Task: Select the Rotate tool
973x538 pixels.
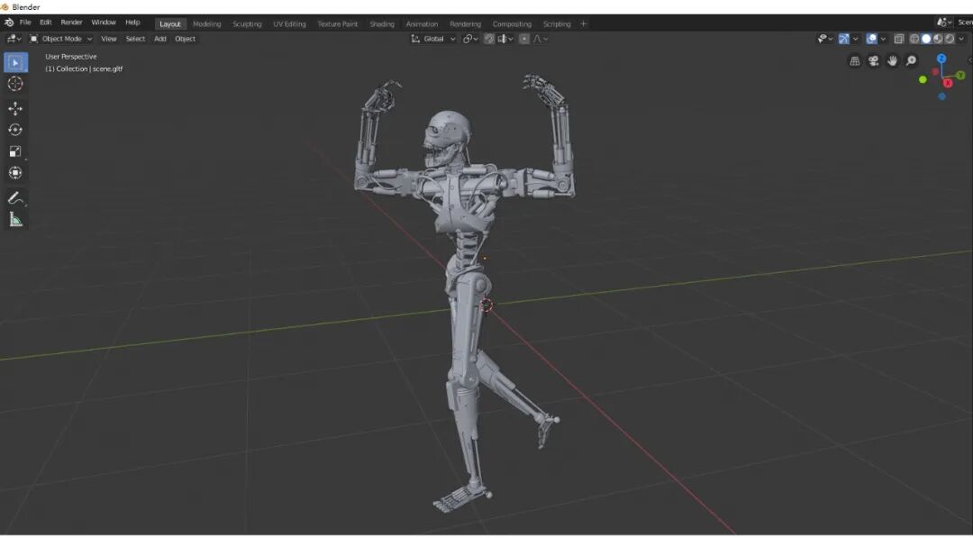Action: [x=15, y=129]
